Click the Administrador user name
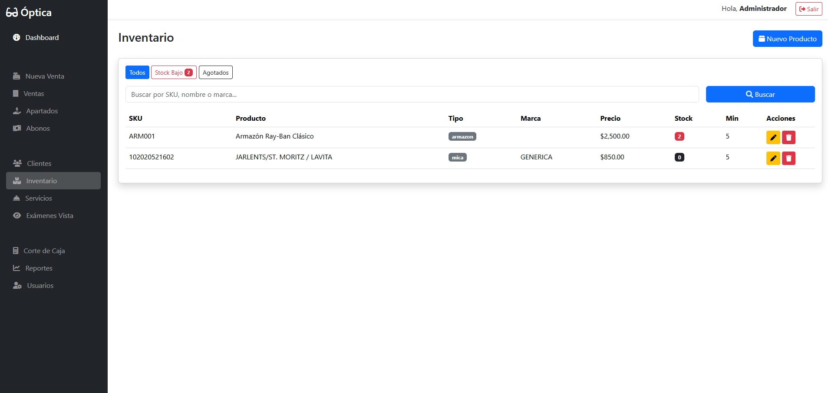The image size is (828, 393). (763, 9)
